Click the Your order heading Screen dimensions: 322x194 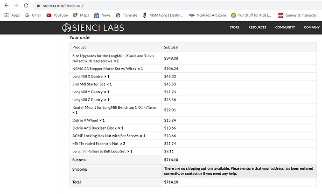(80, 38)
